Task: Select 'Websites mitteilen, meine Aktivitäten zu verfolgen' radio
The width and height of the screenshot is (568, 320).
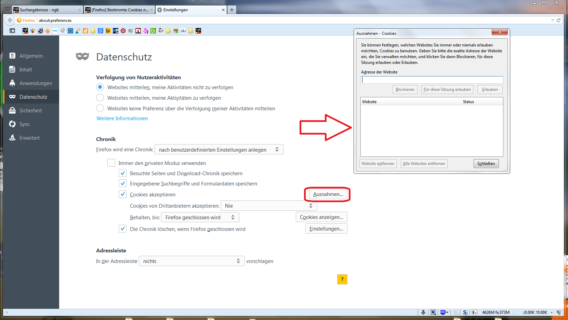Action: coord(100,98)
